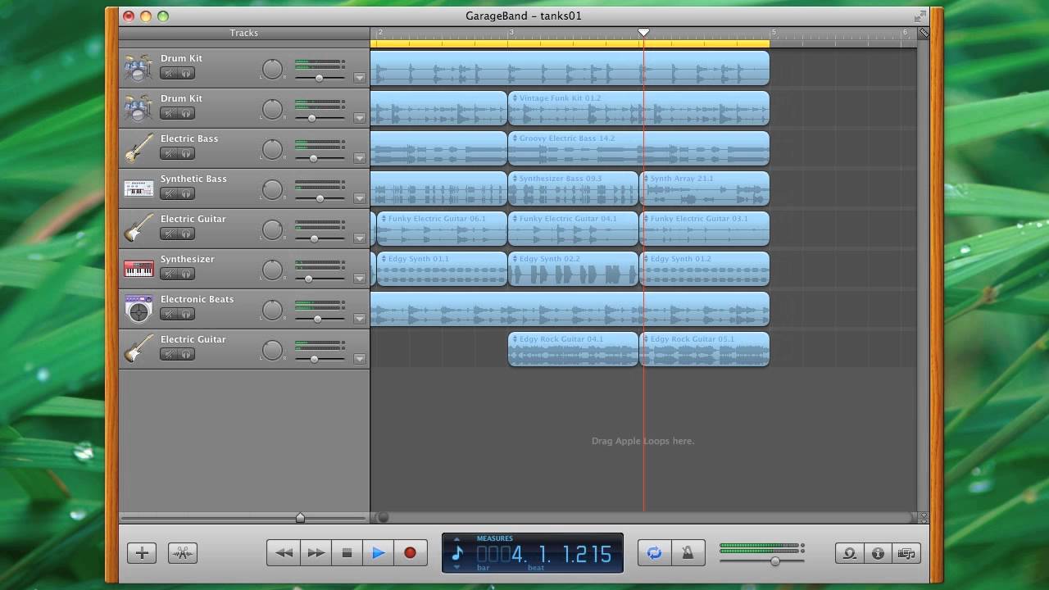Open the Track Info pane via the i button
Screen dimensions: 1049x590
(x=878, y=553)
